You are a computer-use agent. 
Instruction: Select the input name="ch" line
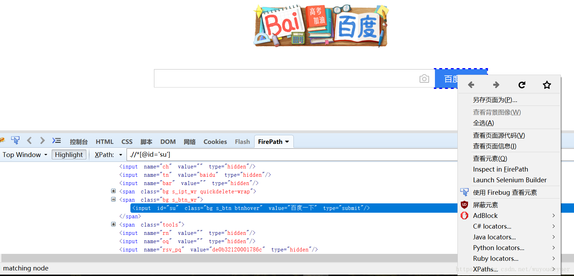(x=187, y=167)
